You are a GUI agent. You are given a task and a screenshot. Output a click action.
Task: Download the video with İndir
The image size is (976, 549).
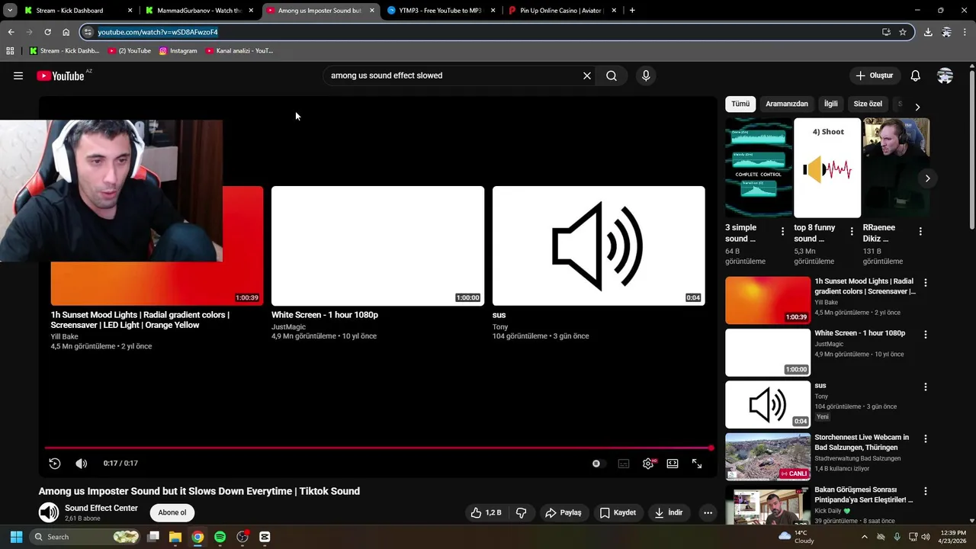(x=669, y=513)
